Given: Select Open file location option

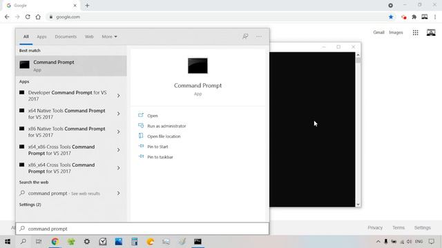Looking at the screenshot, I should [164, 136].
